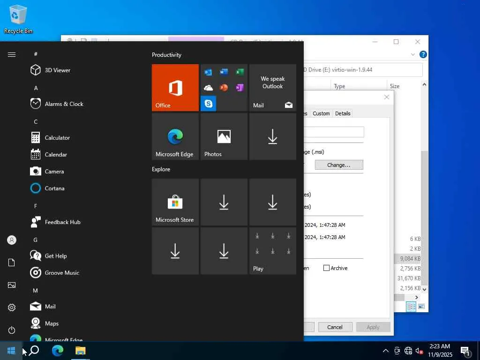Select the 31,670 KB file row
This screenshot has width=480, height=360.
pyautogui.click(x=408, y=278)
